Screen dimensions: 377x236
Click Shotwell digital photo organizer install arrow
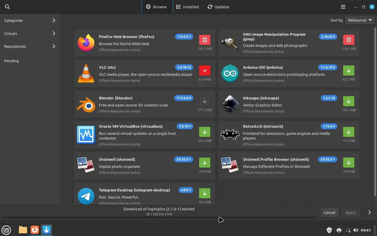(x=205, y=163)
